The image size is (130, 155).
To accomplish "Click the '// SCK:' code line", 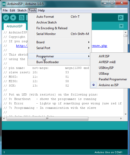I will click(x=36, y=86).
